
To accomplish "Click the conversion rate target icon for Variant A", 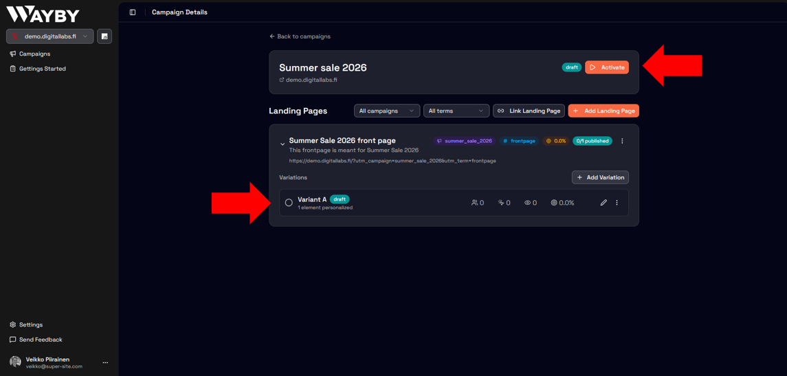I will tap(554, 203).
